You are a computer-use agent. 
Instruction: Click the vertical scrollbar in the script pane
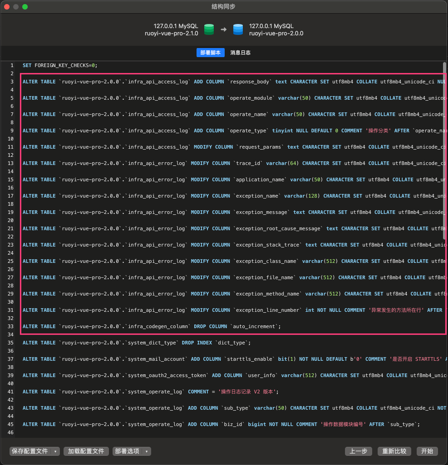444,150
